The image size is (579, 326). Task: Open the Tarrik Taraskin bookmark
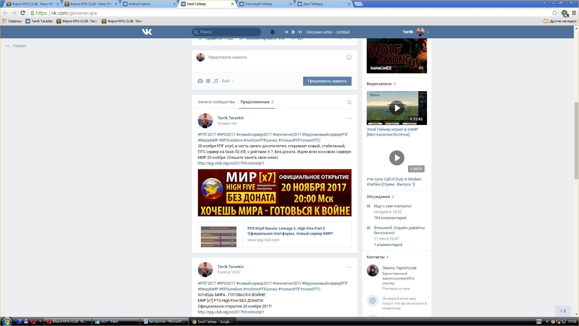pyautogui.click(x=39, y=21)
